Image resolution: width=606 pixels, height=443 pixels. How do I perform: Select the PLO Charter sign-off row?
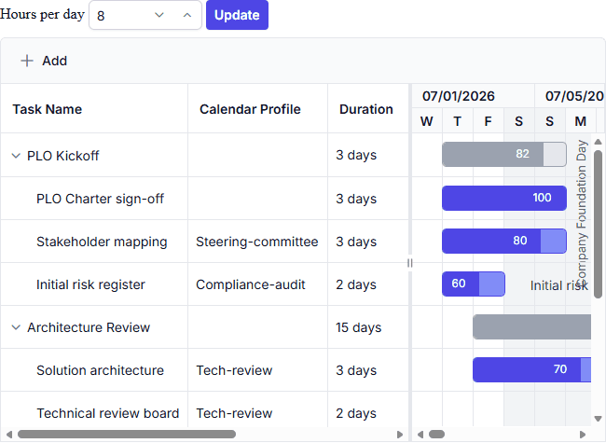tap(204, 199)
